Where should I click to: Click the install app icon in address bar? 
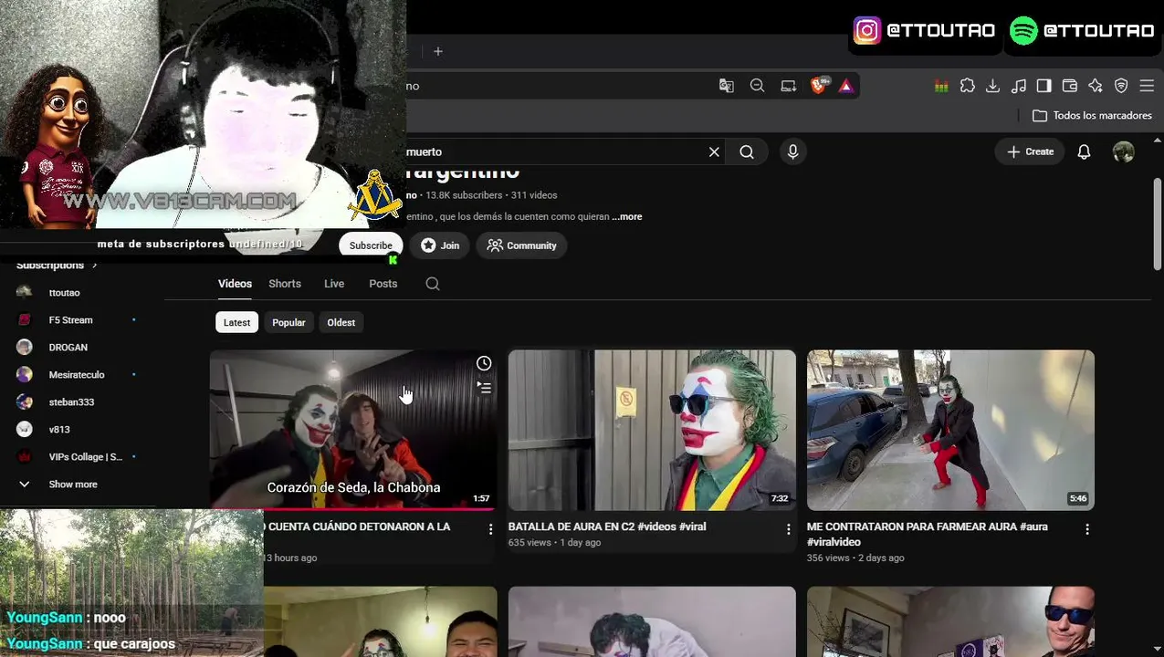click(788, 86)
